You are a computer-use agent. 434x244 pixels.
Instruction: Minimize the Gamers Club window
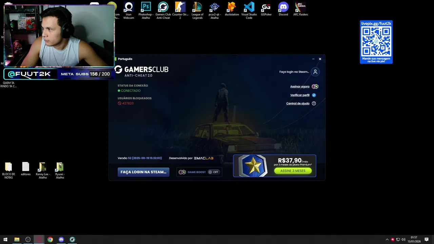313,59
